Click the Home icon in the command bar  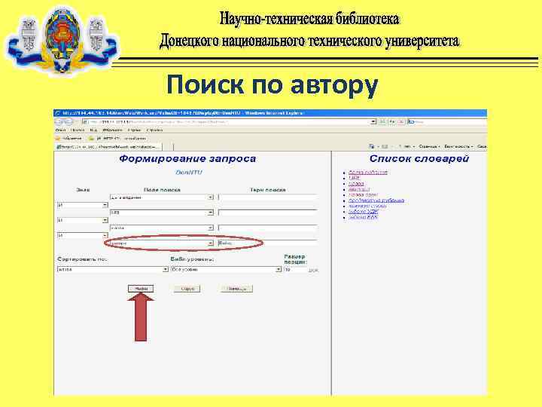click(372, 146)
